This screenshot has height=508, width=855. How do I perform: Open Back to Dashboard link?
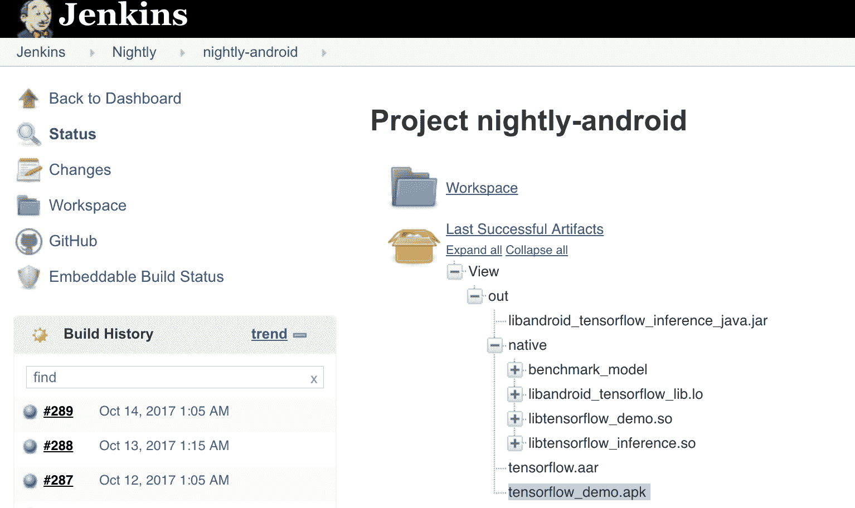[115, 99]
